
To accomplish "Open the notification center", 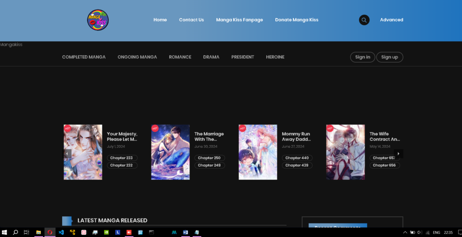I will (x=460, y=233).
